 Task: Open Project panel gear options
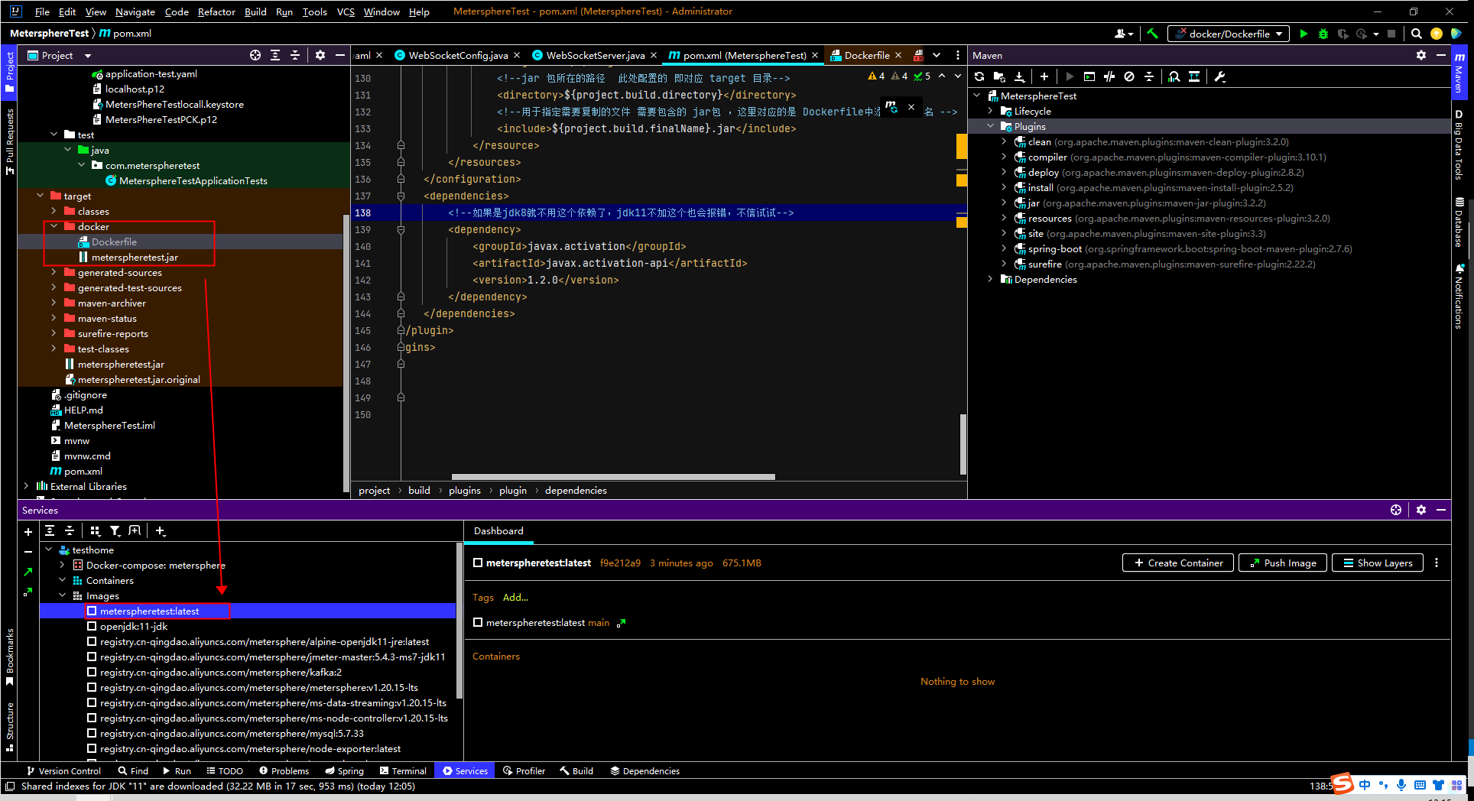320,55
